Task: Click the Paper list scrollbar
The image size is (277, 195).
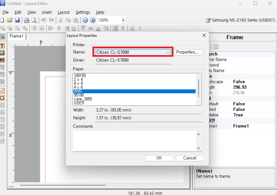Action: pos(199,88)
